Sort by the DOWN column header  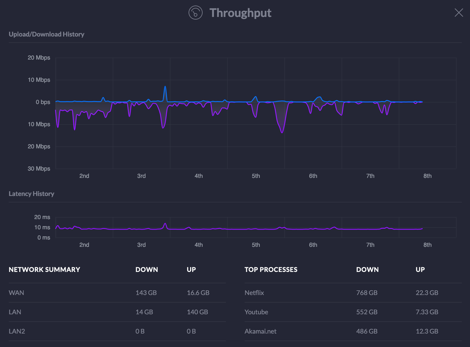147,270
